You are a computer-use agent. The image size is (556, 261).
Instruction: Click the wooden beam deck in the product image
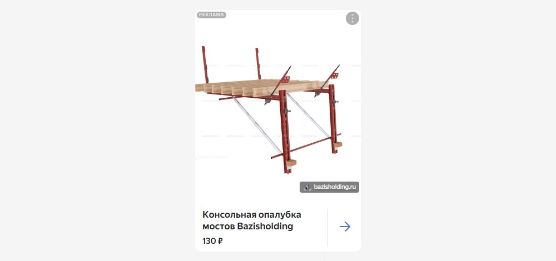click(261, 88)
